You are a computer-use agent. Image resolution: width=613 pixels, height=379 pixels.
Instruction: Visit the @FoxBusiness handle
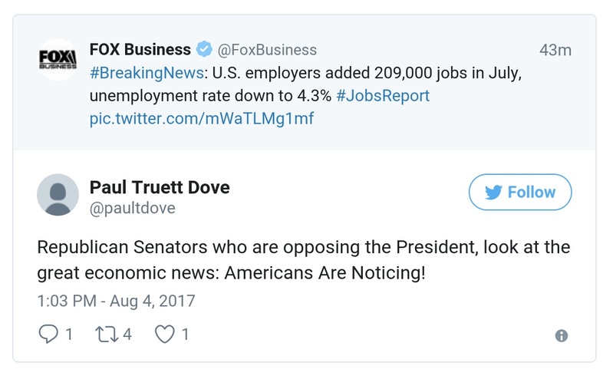[x=267, y=50]
